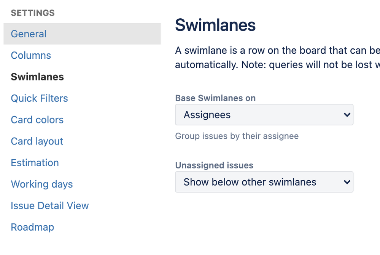Viewport: 380px width, 255px height.
Task: Navigate to Card colors settings
Action: tap(37, 120)
